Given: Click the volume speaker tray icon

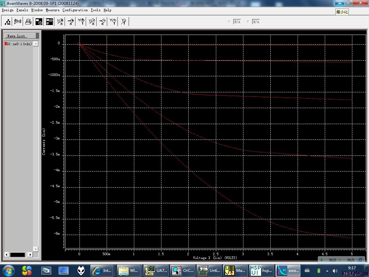Looking at the screenshot, I should tap(335, 271).
